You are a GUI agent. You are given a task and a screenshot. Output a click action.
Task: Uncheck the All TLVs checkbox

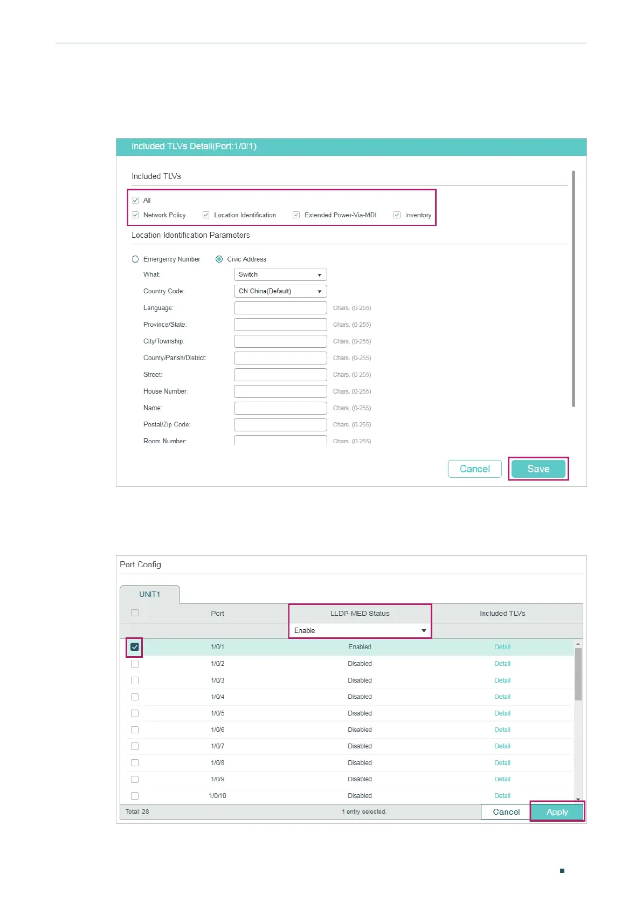pyautogui.click(x=135, y=200)
